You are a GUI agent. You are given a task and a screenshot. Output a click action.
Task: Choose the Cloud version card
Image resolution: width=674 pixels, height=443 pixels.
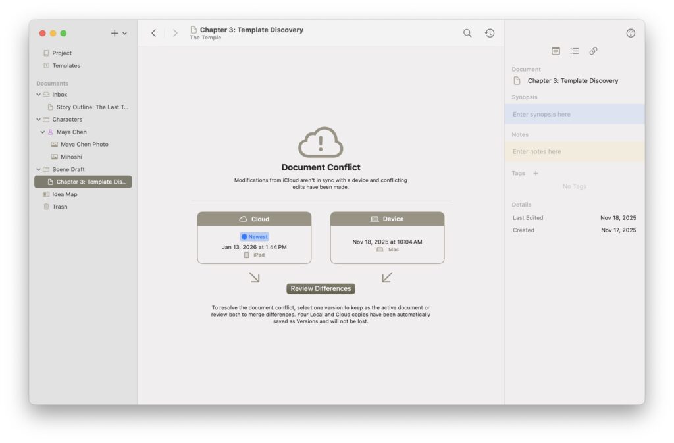[x=254, y=238]
